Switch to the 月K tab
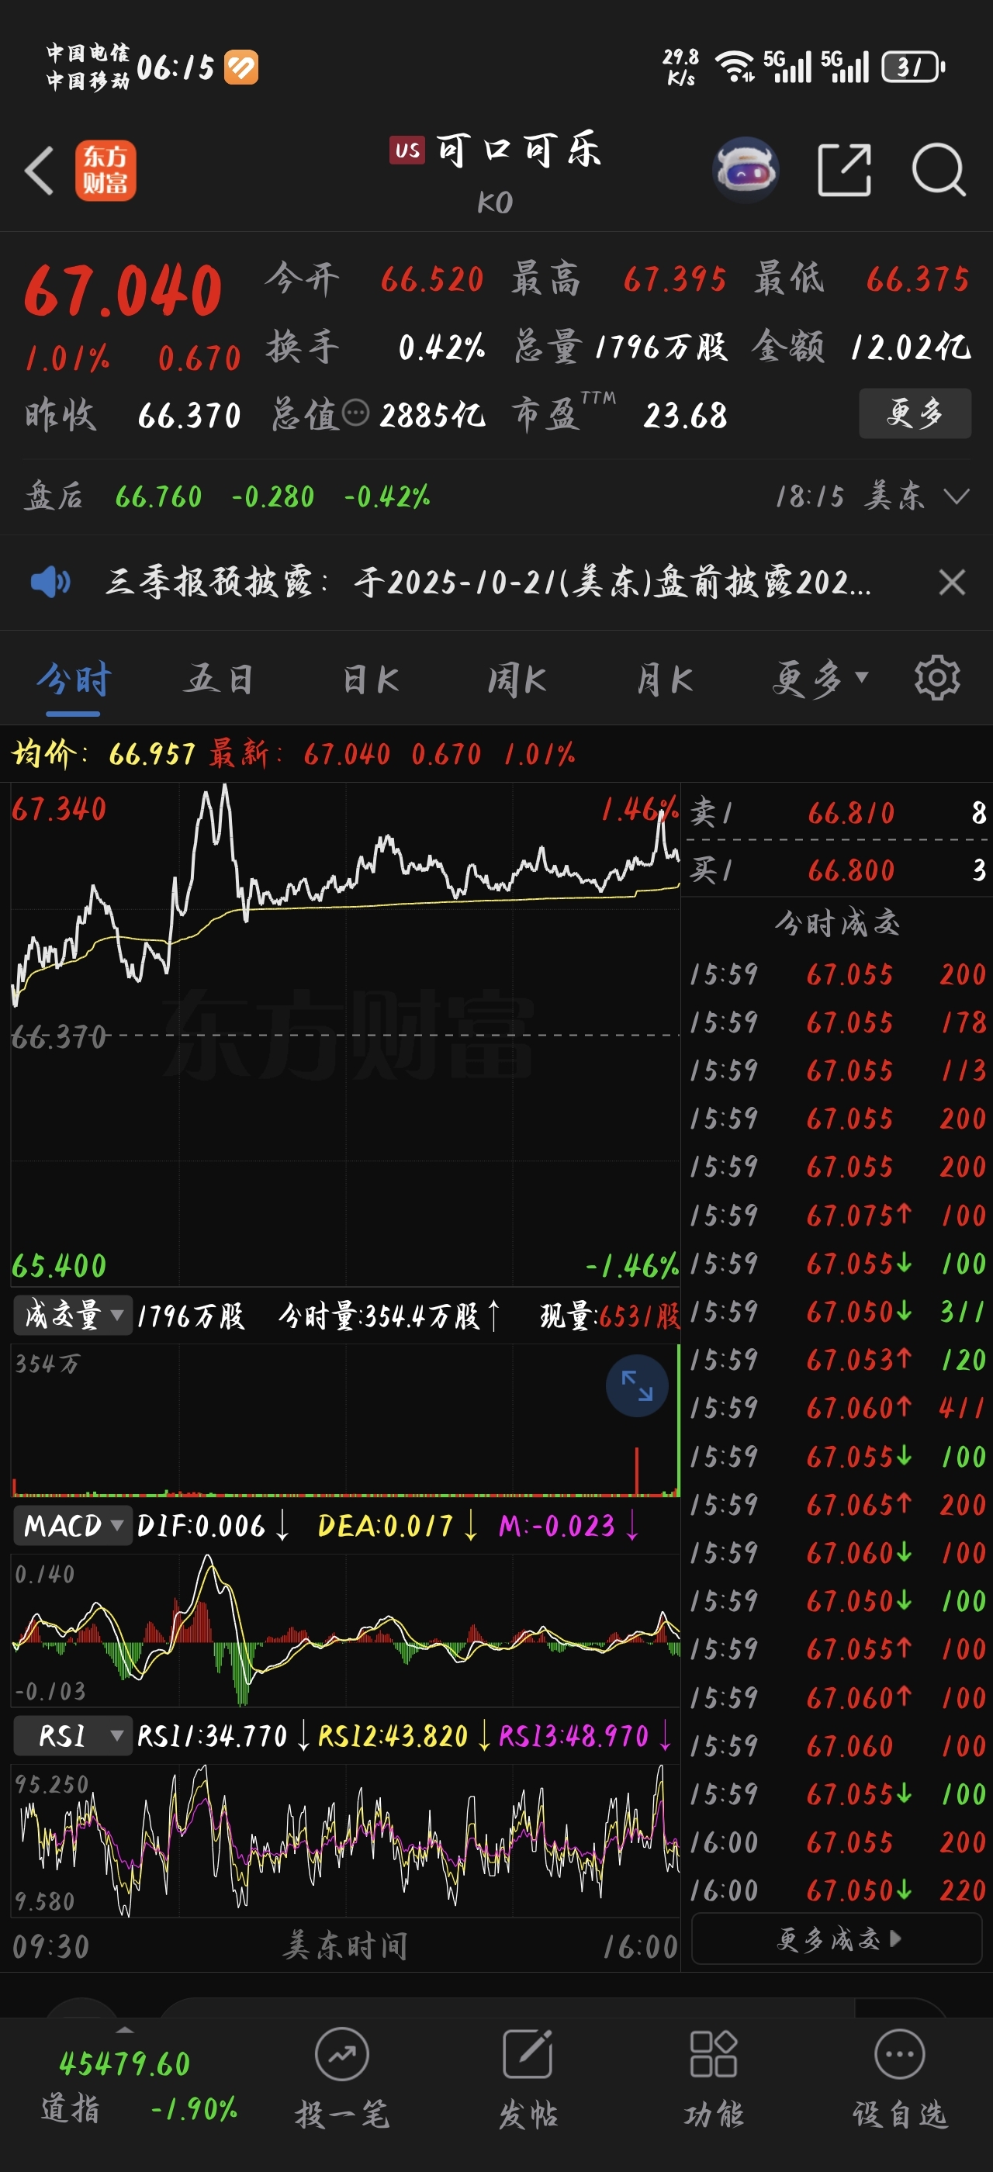 coord(665,680)
